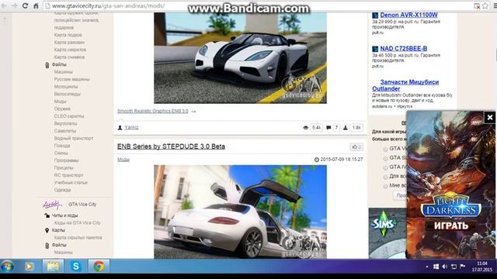Click the map pin icon next to Карты
The image size is (497, 279).
click(47, 230)
